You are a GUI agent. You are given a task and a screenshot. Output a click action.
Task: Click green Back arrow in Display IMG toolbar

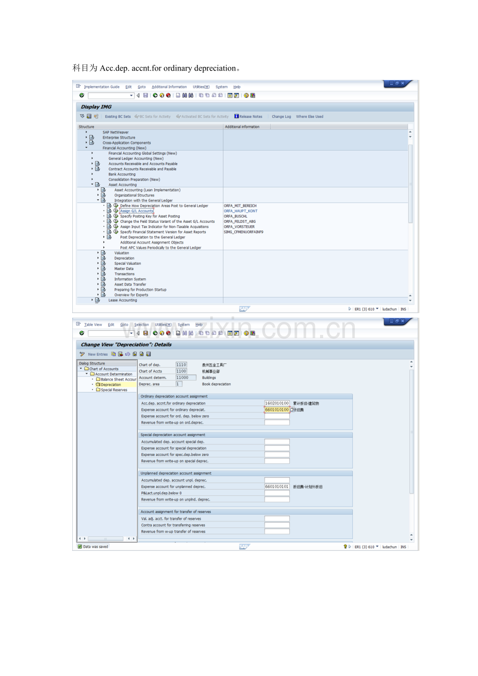pos(155,96)
